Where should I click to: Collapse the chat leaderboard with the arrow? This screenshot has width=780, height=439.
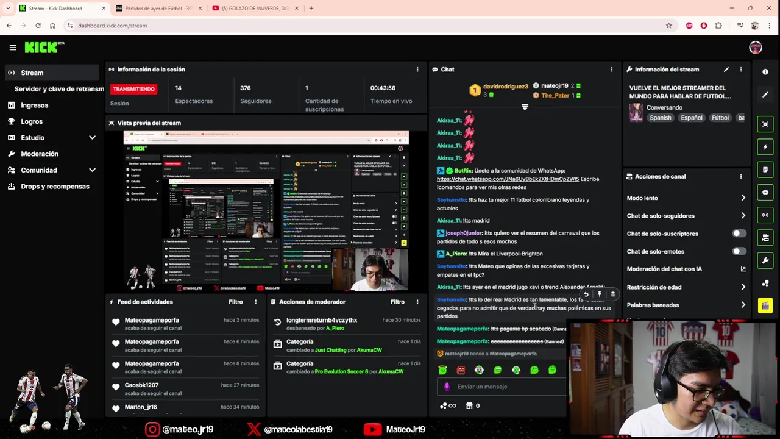point(525,107)
